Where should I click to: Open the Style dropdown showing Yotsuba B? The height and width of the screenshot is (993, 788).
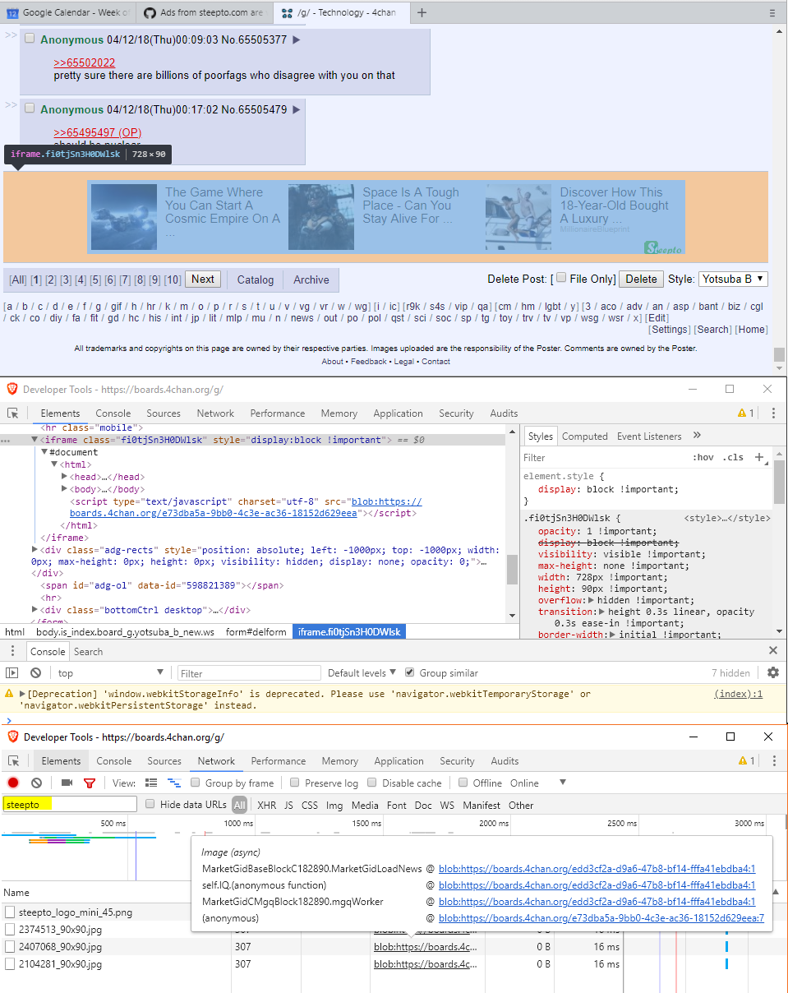tap(733, 279)
